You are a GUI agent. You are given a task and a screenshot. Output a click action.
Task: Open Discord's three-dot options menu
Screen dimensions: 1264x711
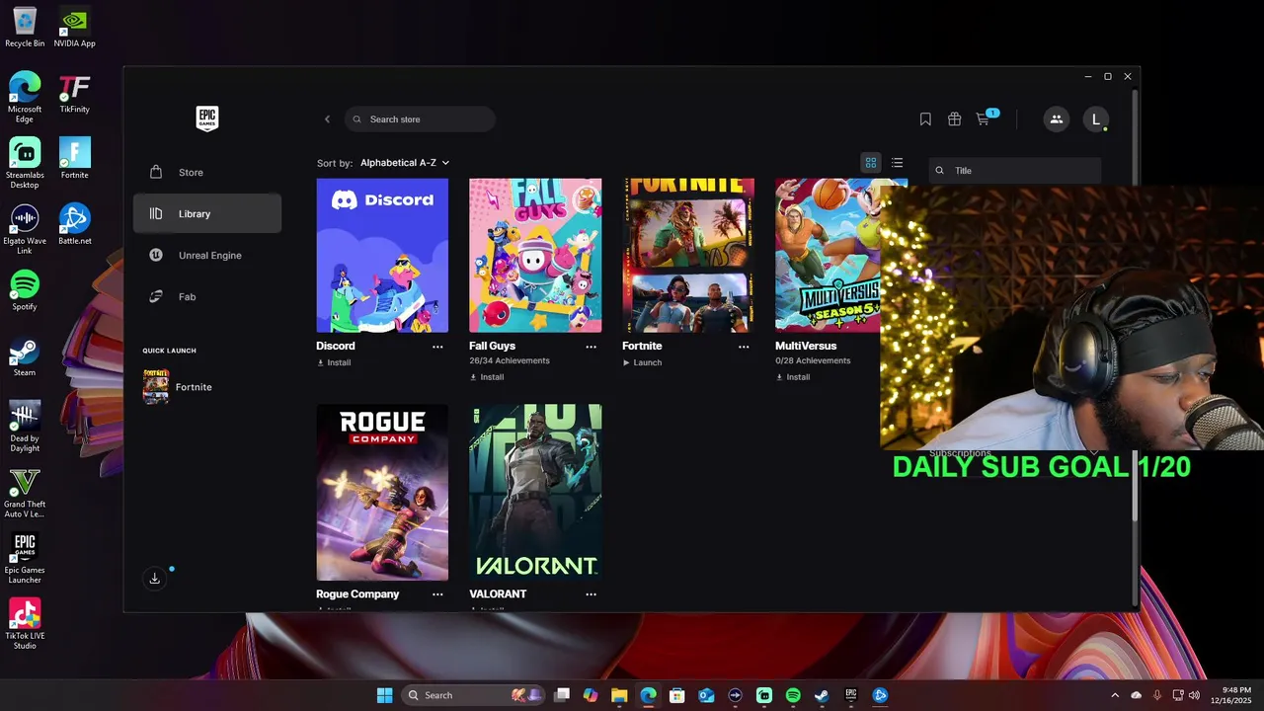(x=437, y=347)
